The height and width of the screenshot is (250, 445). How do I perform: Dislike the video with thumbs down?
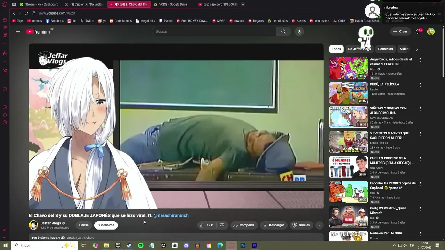pyautogui.click(x=222, y=225)
